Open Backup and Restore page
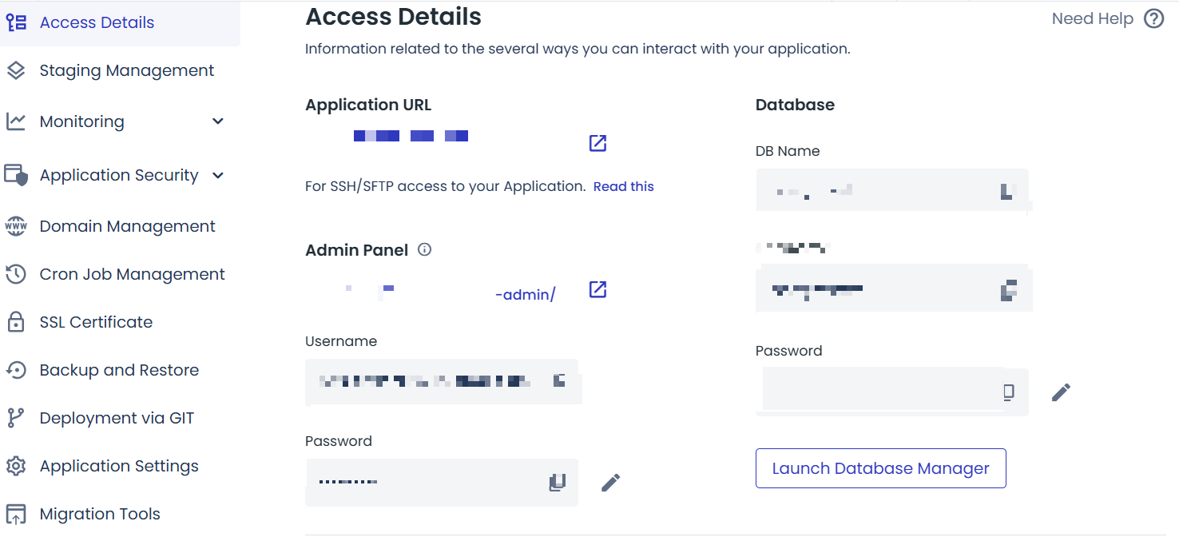 (120, 370)
